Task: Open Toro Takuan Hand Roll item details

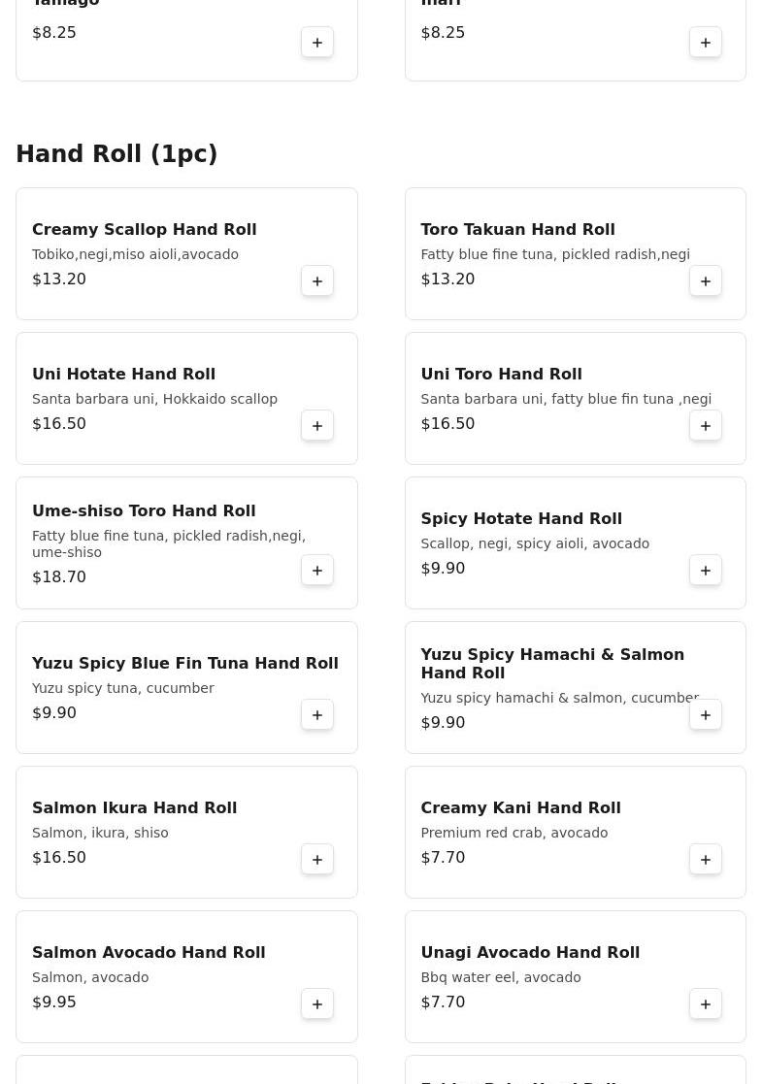Action: pos(517,230)
